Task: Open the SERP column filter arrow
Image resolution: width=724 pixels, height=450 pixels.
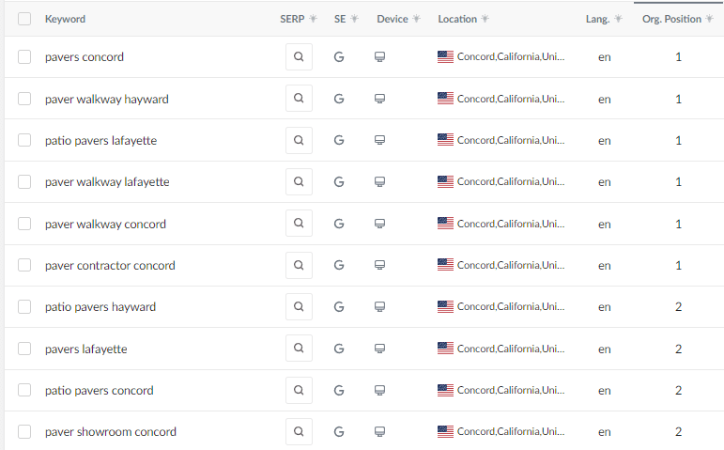Action: 313,19
